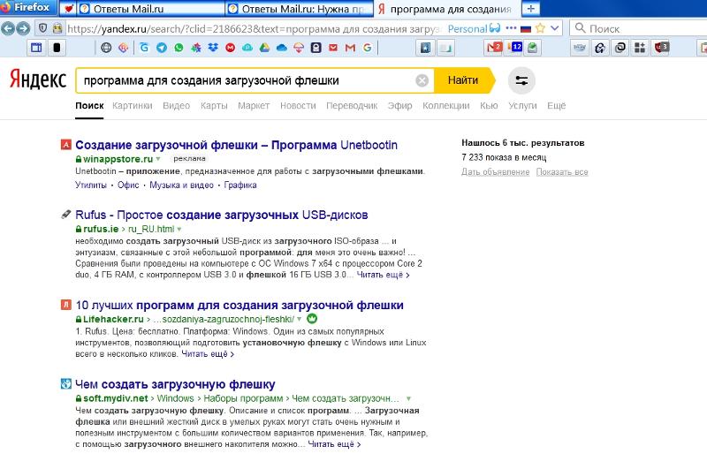This screenshot has height=454, width=707.
Task: Open Yandex search settings sliders icon
Action: (x=521, y=80)
